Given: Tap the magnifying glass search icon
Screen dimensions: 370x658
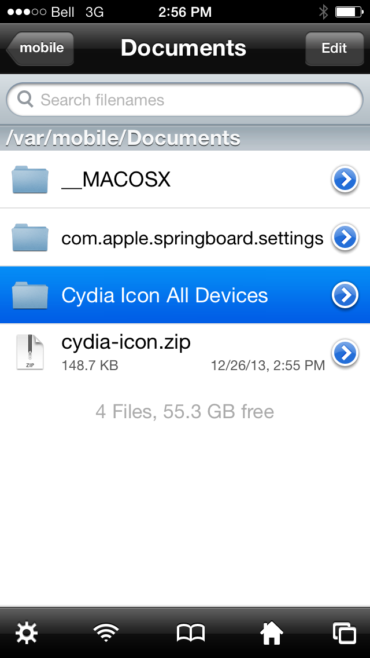Looking at the screenshot, I should click(25, 100).
